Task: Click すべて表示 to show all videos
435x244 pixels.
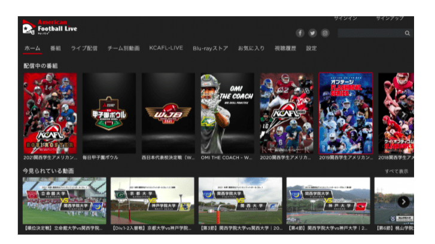Action: 396,171
